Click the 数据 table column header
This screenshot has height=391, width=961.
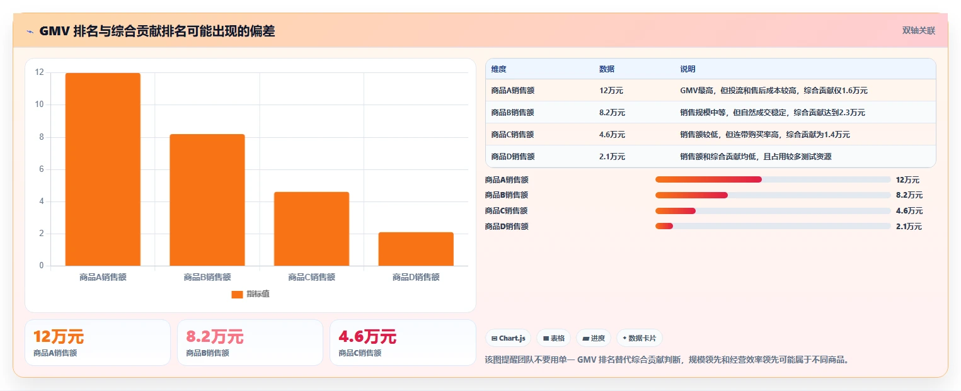point(607,69)
